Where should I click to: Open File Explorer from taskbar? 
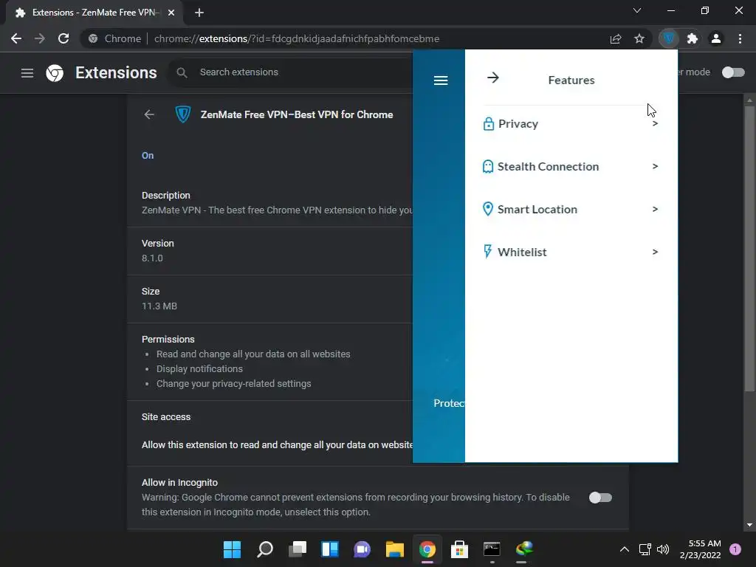pyautogui.click(x=395, y=549)
